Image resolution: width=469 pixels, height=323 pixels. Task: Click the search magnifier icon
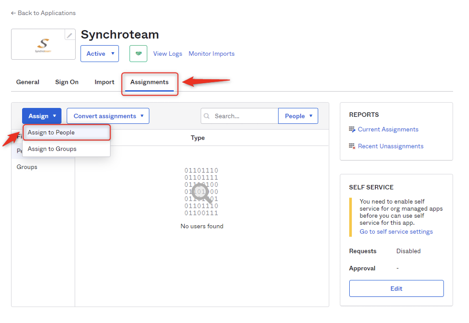coord(206,116)
